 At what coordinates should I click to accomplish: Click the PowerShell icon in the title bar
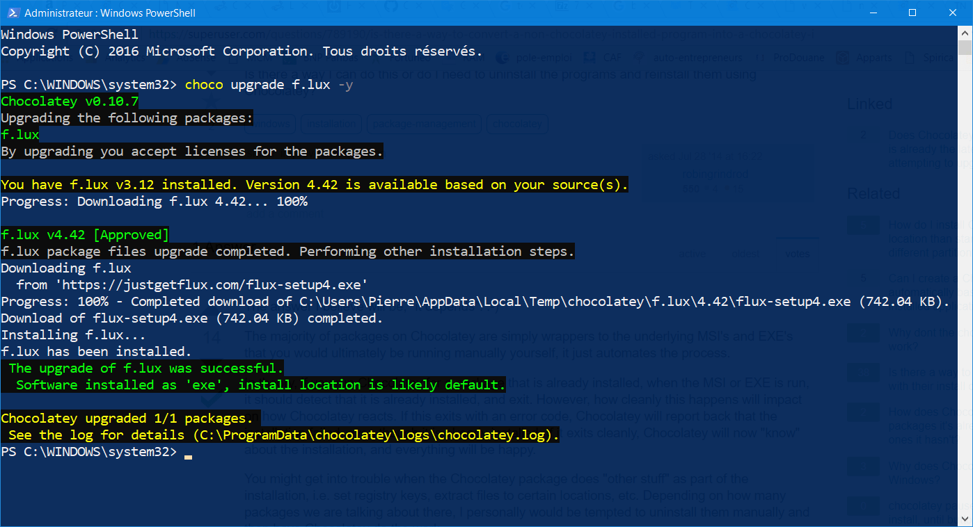point(12,13)
